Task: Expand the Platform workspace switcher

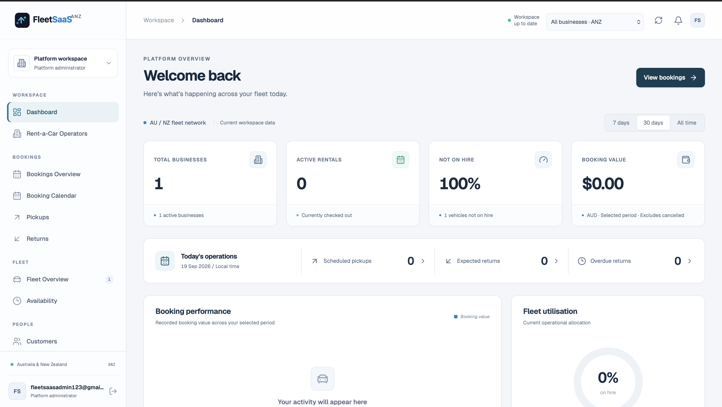Action: pos(63,63)
